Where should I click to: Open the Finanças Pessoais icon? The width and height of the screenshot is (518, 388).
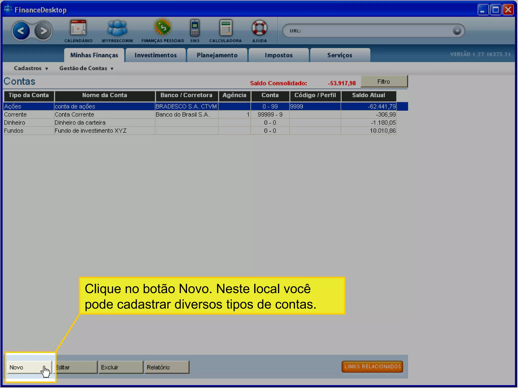tap(163, 28)
